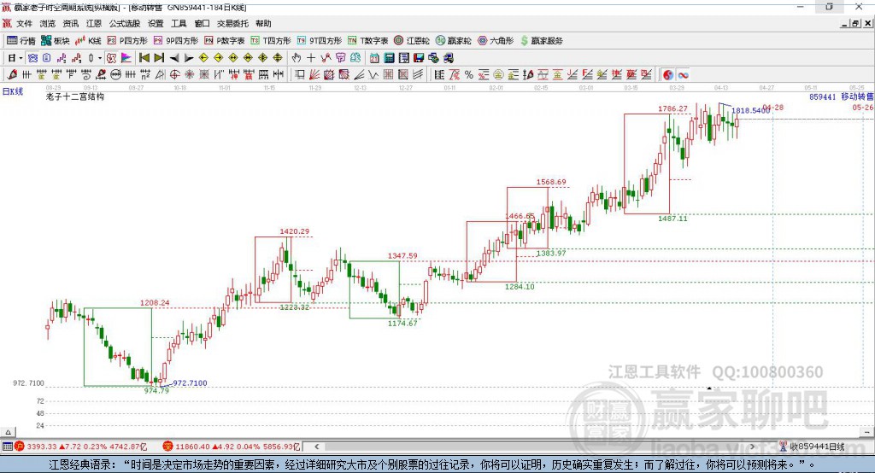Step chart left with black arrow
Screen dimensions: 875x473
[x=174, y=58]
